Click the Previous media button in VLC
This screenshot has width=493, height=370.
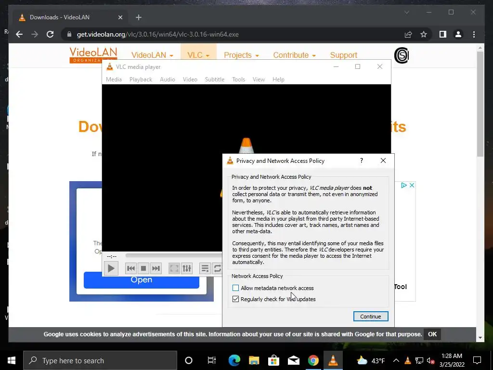coord(131,268)
